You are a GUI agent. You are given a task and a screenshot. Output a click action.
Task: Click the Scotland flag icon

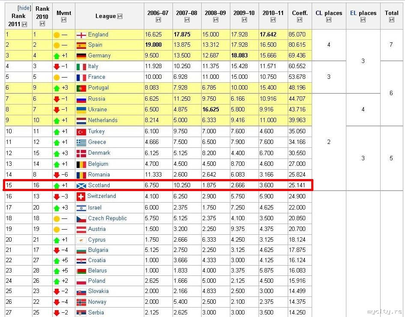pyautogui.click(x=81, y=185)
